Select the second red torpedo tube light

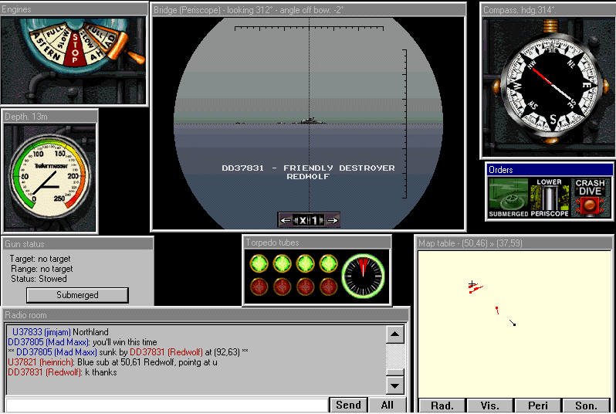282,287
